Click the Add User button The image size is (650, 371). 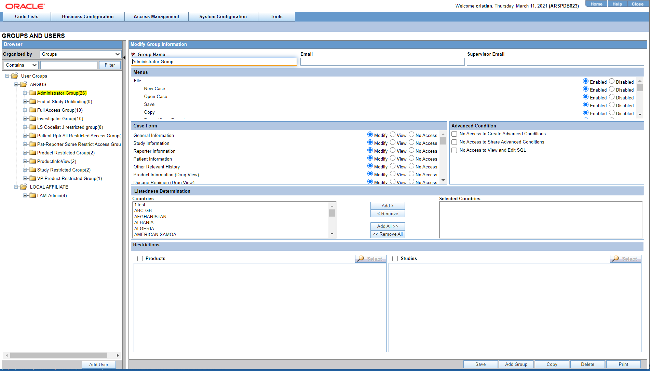[99, 365]
